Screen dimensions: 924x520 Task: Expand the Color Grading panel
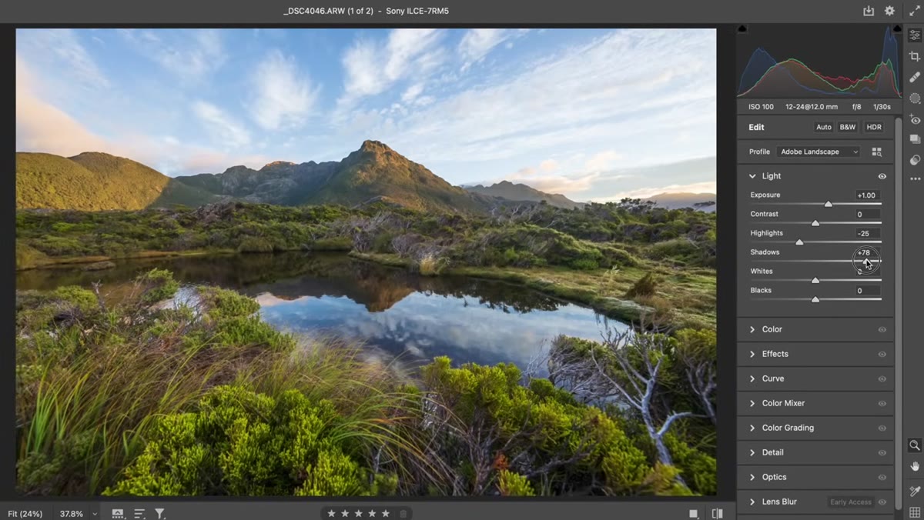[x=752, y=428]
